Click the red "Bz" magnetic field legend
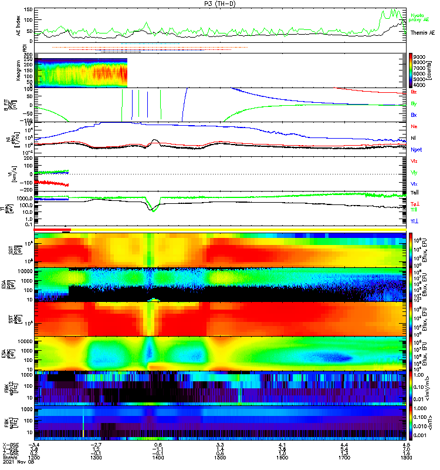 point(414,92)
